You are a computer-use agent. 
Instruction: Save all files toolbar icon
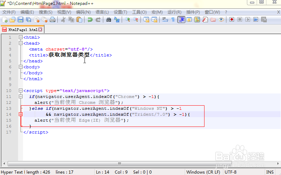pyautogui.click(x=29, y=20)
